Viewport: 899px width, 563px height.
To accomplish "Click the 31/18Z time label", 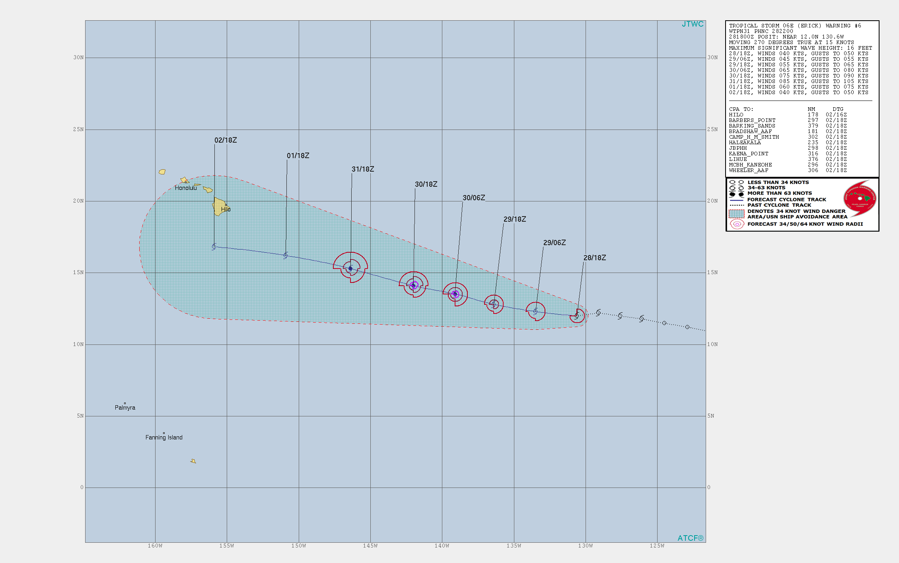I will pyautogui.click(x=363, y=169).
